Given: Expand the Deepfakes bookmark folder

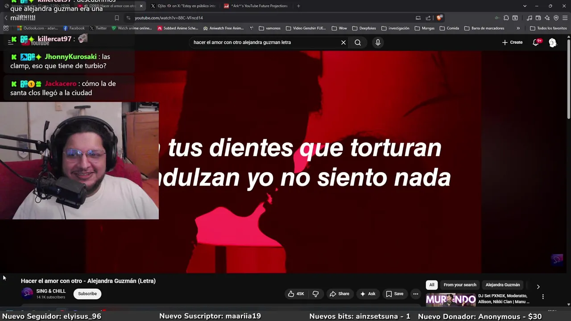Looking at the screenshot, I should [x=364, y=28].
